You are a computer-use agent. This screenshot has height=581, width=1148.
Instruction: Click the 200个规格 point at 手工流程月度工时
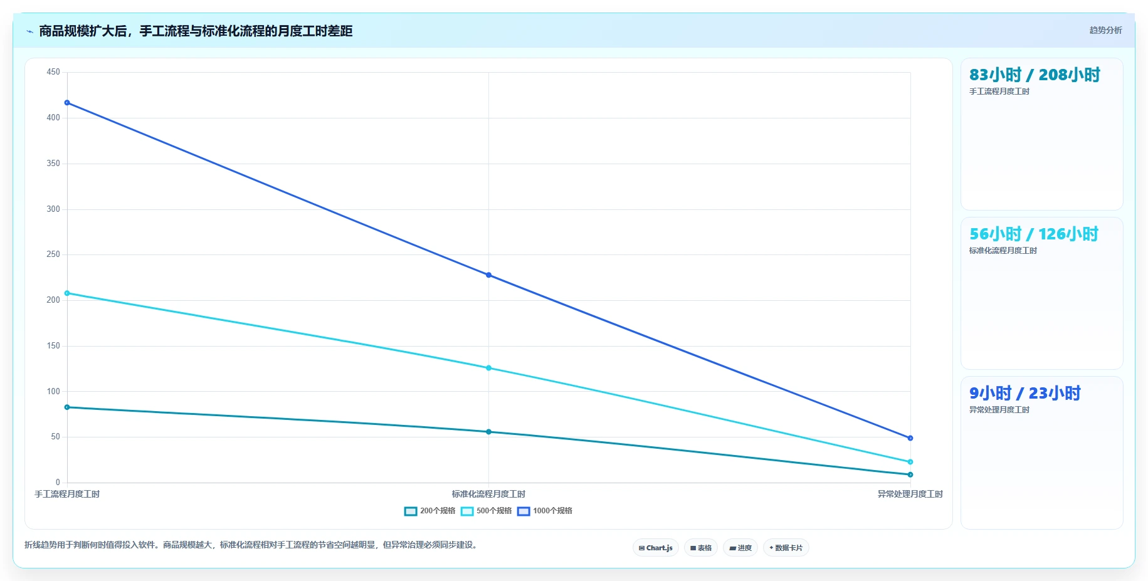[x=67, y=407]
